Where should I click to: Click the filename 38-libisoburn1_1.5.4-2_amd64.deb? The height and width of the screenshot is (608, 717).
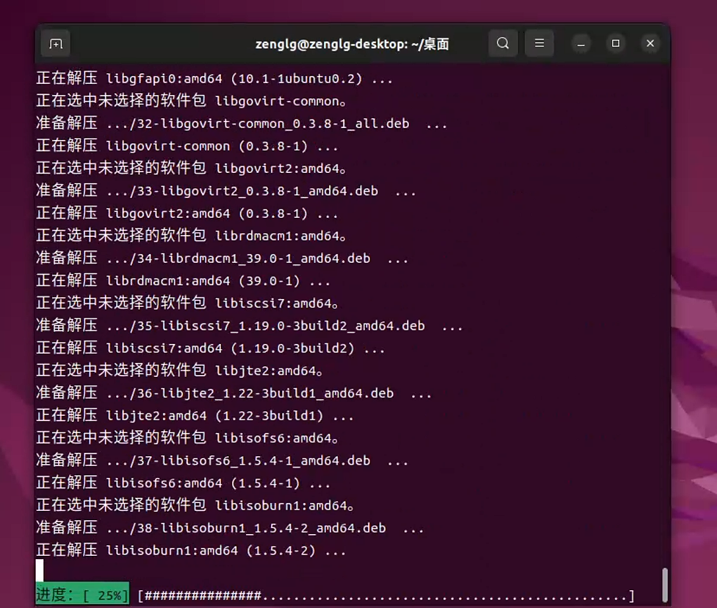(x=261, y=527)
